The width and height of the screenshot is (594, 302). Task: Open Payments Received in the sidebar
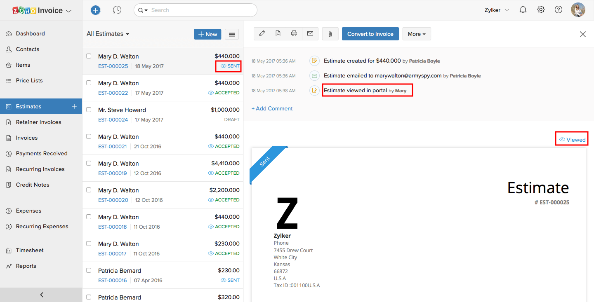point(41,153)
